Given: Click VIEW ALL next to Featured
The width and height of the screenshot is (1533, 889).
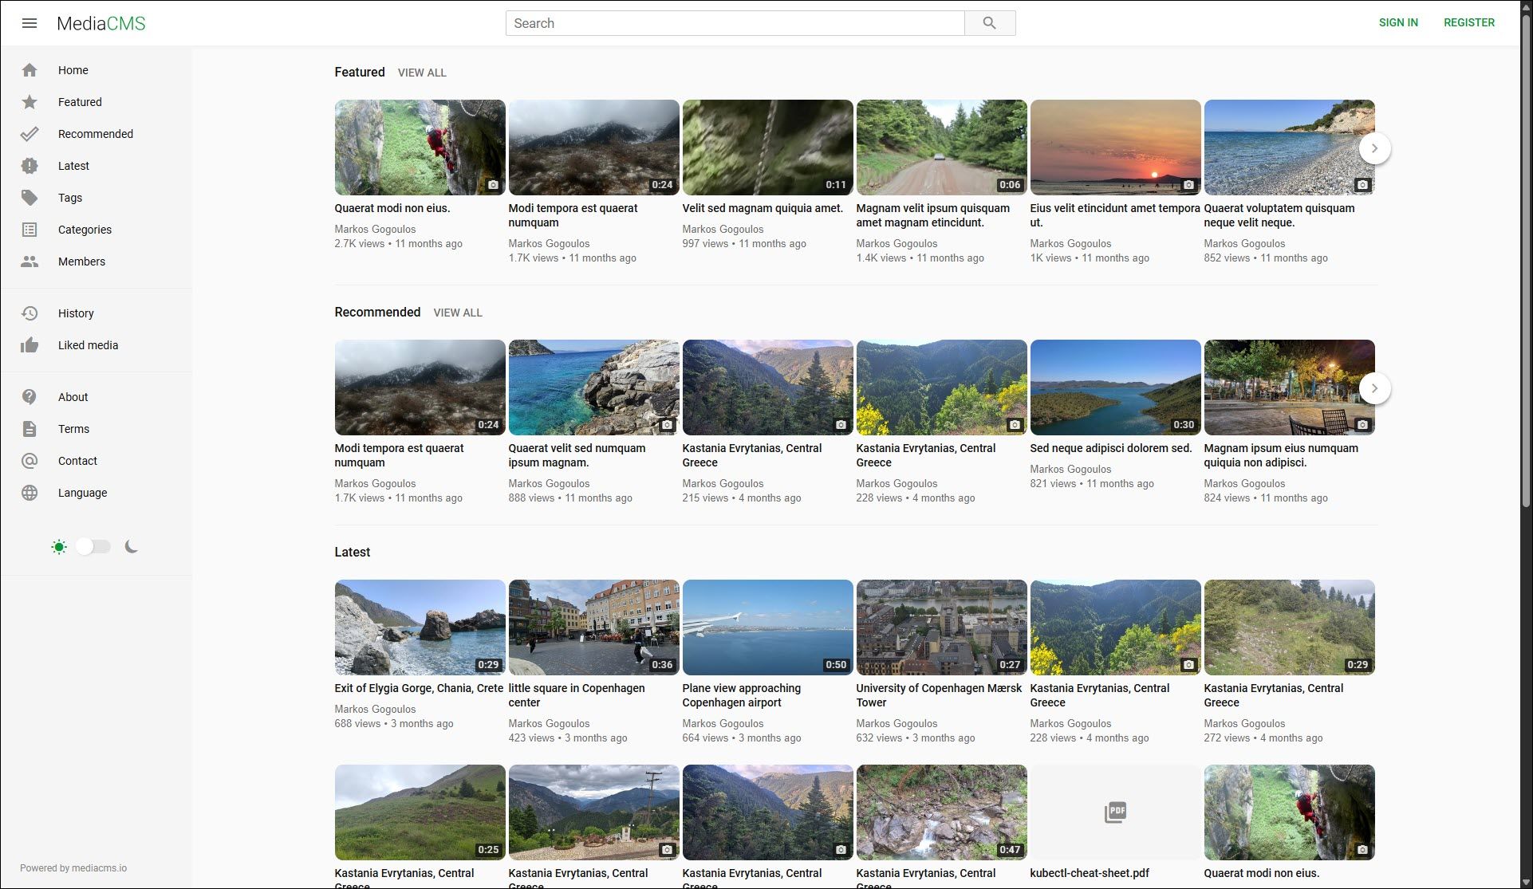Looking at the screenshot, I should coord(422,73).
